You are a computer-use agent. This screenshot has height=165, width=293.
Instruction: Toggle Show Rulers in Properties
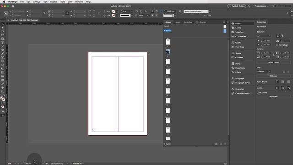point(277,82)
